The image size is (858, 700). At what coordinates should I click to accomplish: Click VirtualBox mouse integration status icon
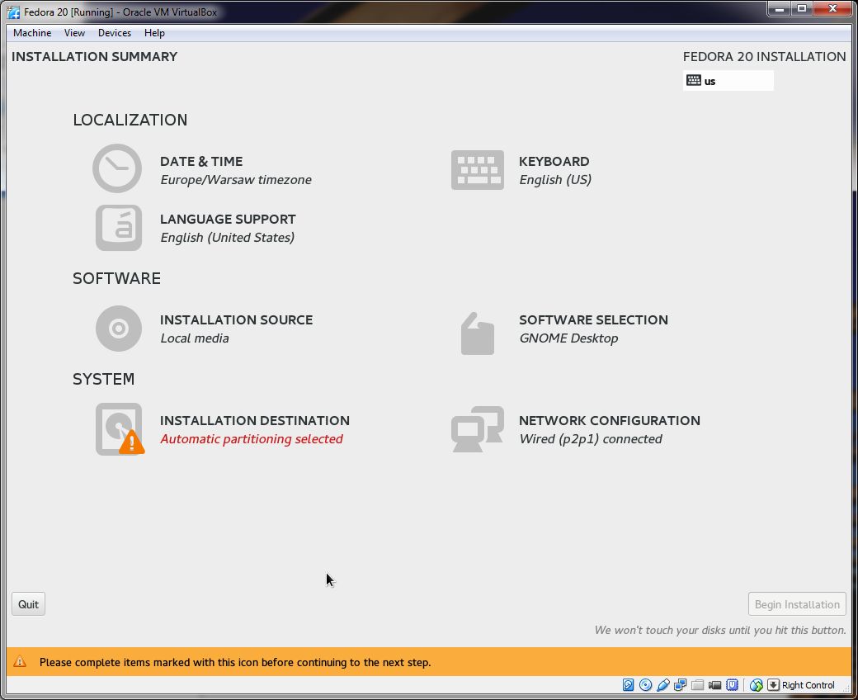point(757,685)
